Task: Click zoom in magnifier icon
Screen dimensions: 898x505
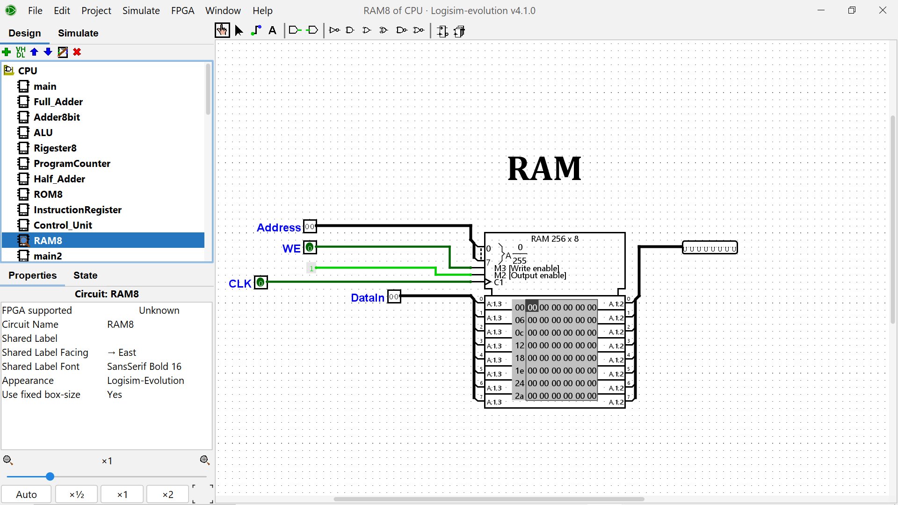Action: click(x=205, y=461)
